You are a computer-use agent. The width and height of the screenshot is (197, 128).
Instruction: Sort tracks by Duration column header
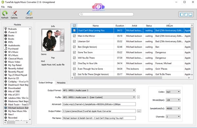[x=120, y=26]
